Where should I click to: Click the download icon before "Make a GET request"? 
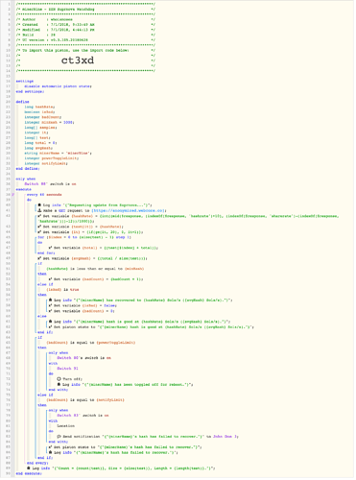39,211
